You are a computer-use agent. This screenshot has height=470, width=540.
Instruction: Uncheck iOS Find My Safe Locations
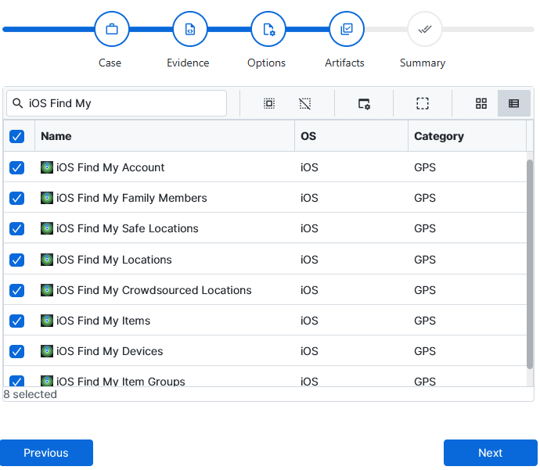click(17, 228)
